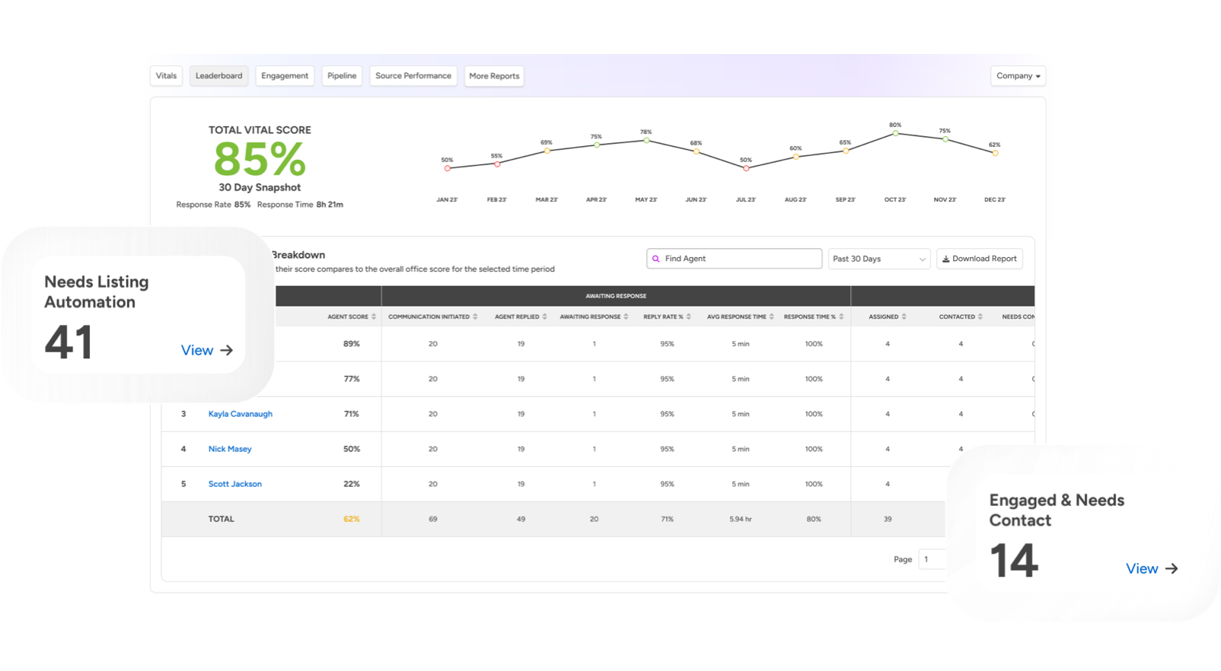
Task: Click the Contacted column sort icon
Action: (980, 316)
